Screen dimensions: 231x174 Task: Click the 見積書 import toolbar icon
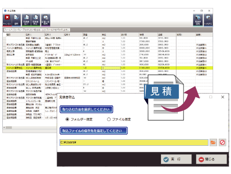pos(36,20)
